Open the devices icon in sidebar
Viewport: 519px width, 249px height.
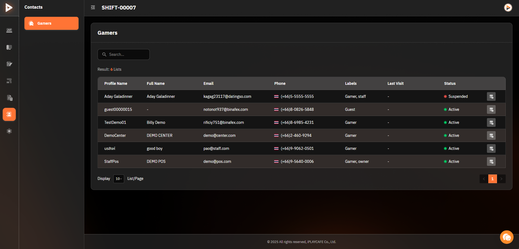(9, 47)
